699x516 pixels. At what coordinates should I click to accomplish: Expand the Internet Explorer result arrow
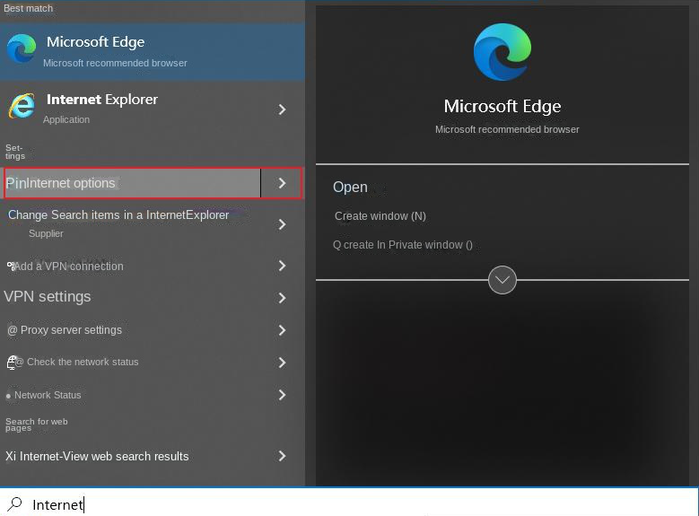pyautogui.click(x=282, y=109)
